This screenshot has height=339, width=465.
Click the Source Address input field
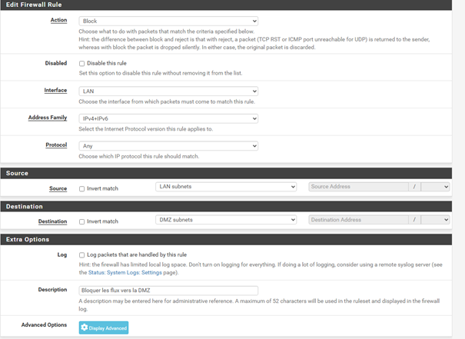(358, 186)
